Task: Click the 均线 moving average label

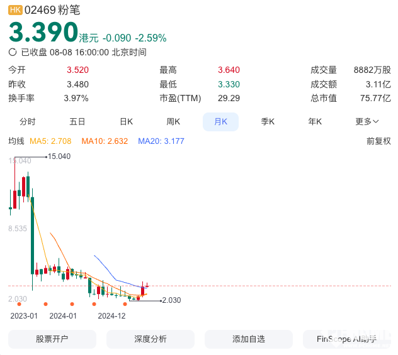Action: [16, 141]
